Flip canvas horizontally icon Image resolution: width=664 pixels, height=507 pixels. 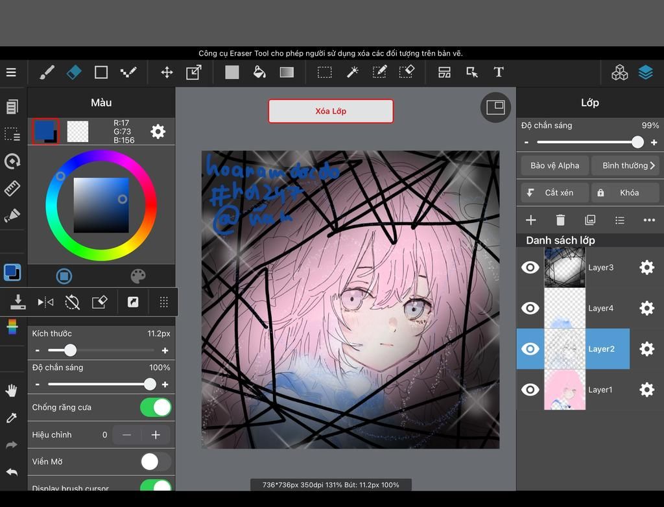tap(45, 302)
